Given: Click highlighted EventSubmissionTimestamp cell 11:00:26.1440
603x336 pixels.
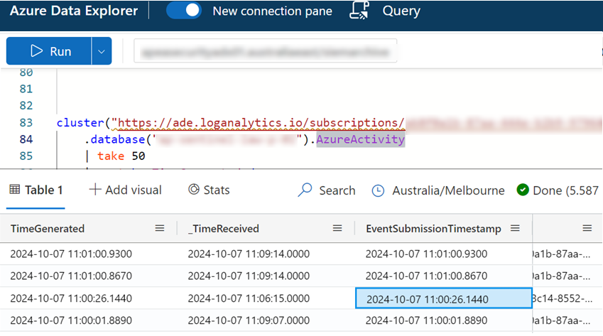Looking at the screenshot, I should point(444,298).
